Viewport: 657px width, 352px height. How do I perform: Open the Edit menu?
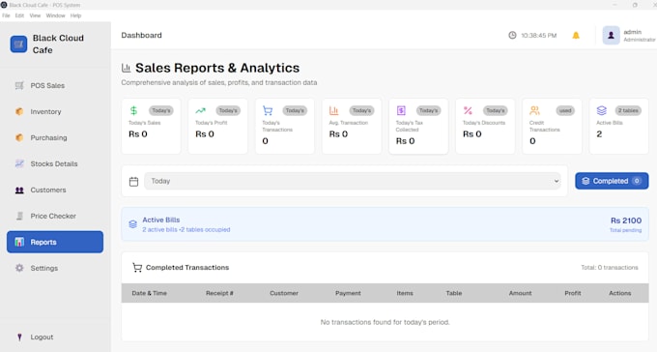(19, 15)
